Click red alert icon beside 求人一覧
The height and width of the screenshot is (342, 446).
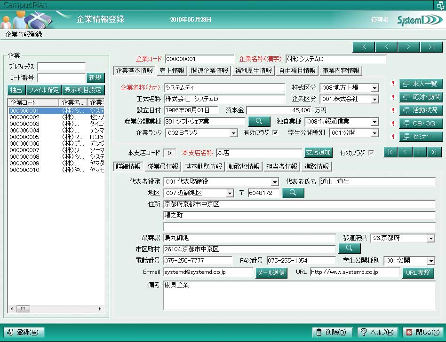[x=393, y=83]
